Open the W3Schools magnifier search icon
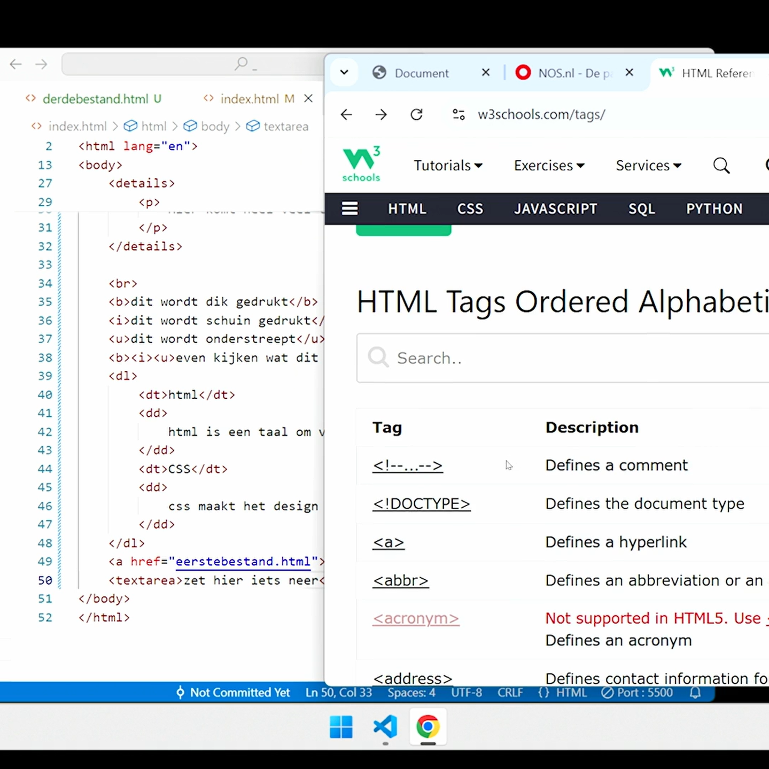 (721, 166)
